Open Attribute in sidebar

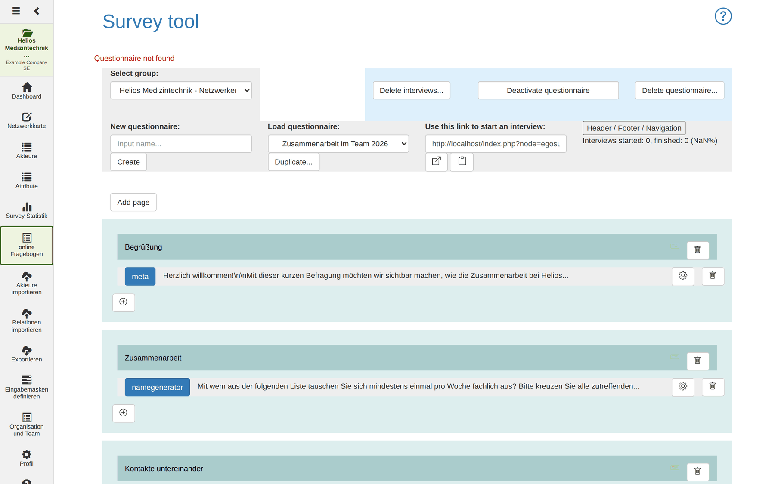[x=27, y=181]
